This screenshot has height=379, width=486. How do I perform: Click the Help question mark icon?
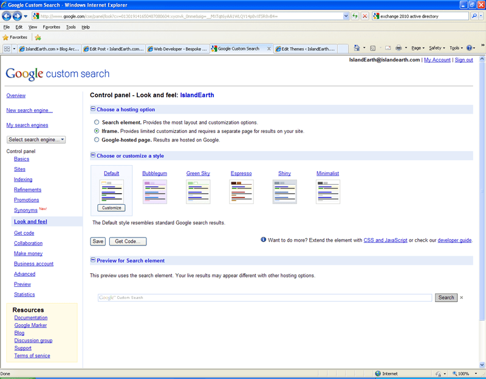click(x=470, y=48)
